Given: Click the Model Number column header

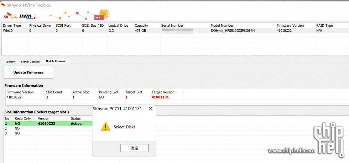Looking at the screenshot, I should pyautogui.click(x=222, y=25).
